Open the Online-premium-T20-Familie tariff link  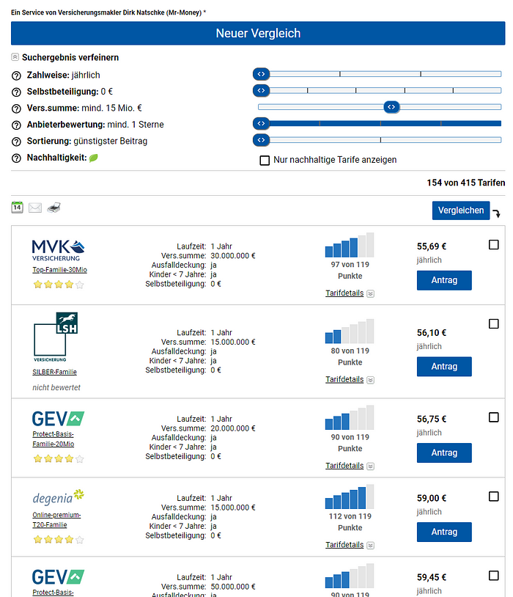56,520
